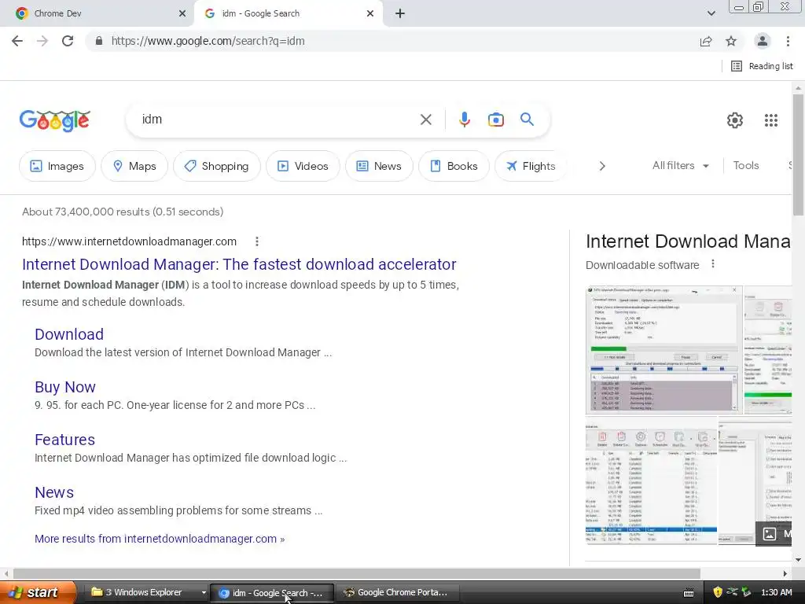Open the Chrome profile avatar
805x604 pixels.
point(763,41)
